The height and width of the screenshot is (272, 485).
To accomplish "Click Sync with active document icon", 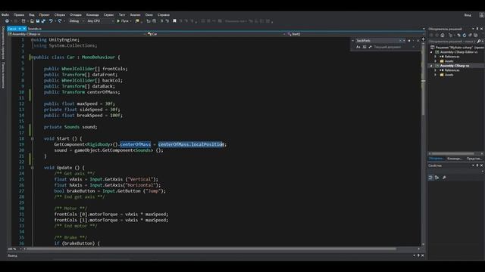I will tap(458, 36).
